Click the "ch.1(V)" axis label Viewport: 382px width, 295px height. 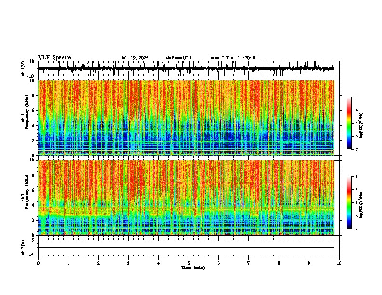(23, 68)
